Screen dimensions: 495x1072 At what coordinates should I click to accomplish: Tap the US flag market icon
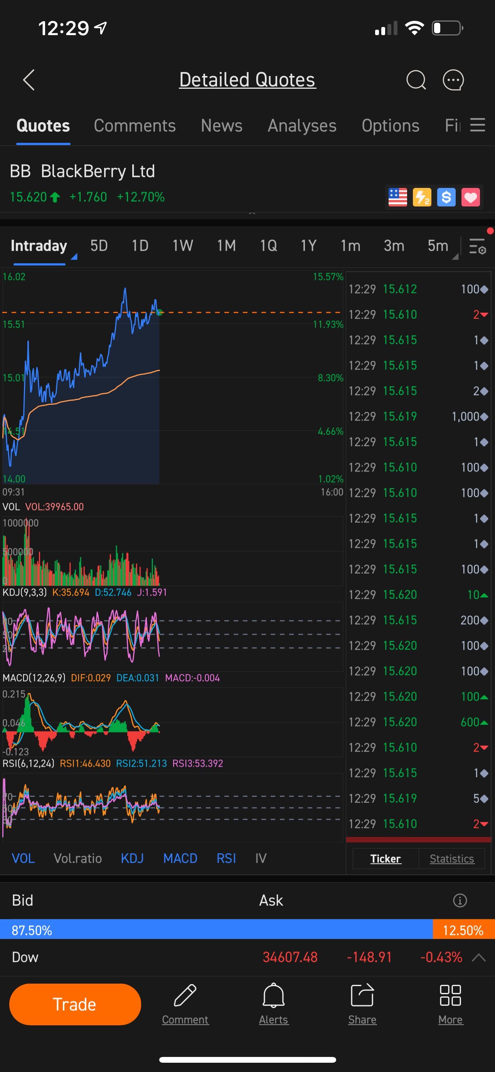pyautogui.click(x=397, y=197)
